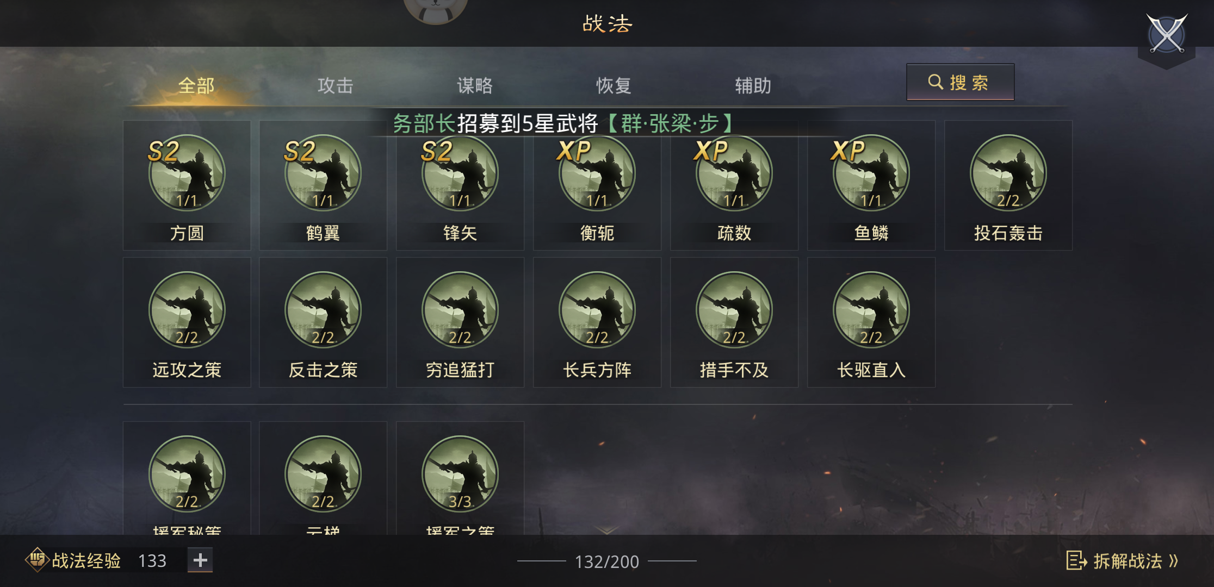1214x587 pixels.
Task: Switch to the 谋略 tab
Action: click(x=475, y=85)
